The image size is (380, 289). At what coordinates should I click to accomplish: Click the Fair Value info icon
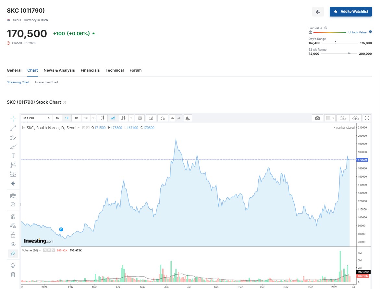(x=325, y=28)
